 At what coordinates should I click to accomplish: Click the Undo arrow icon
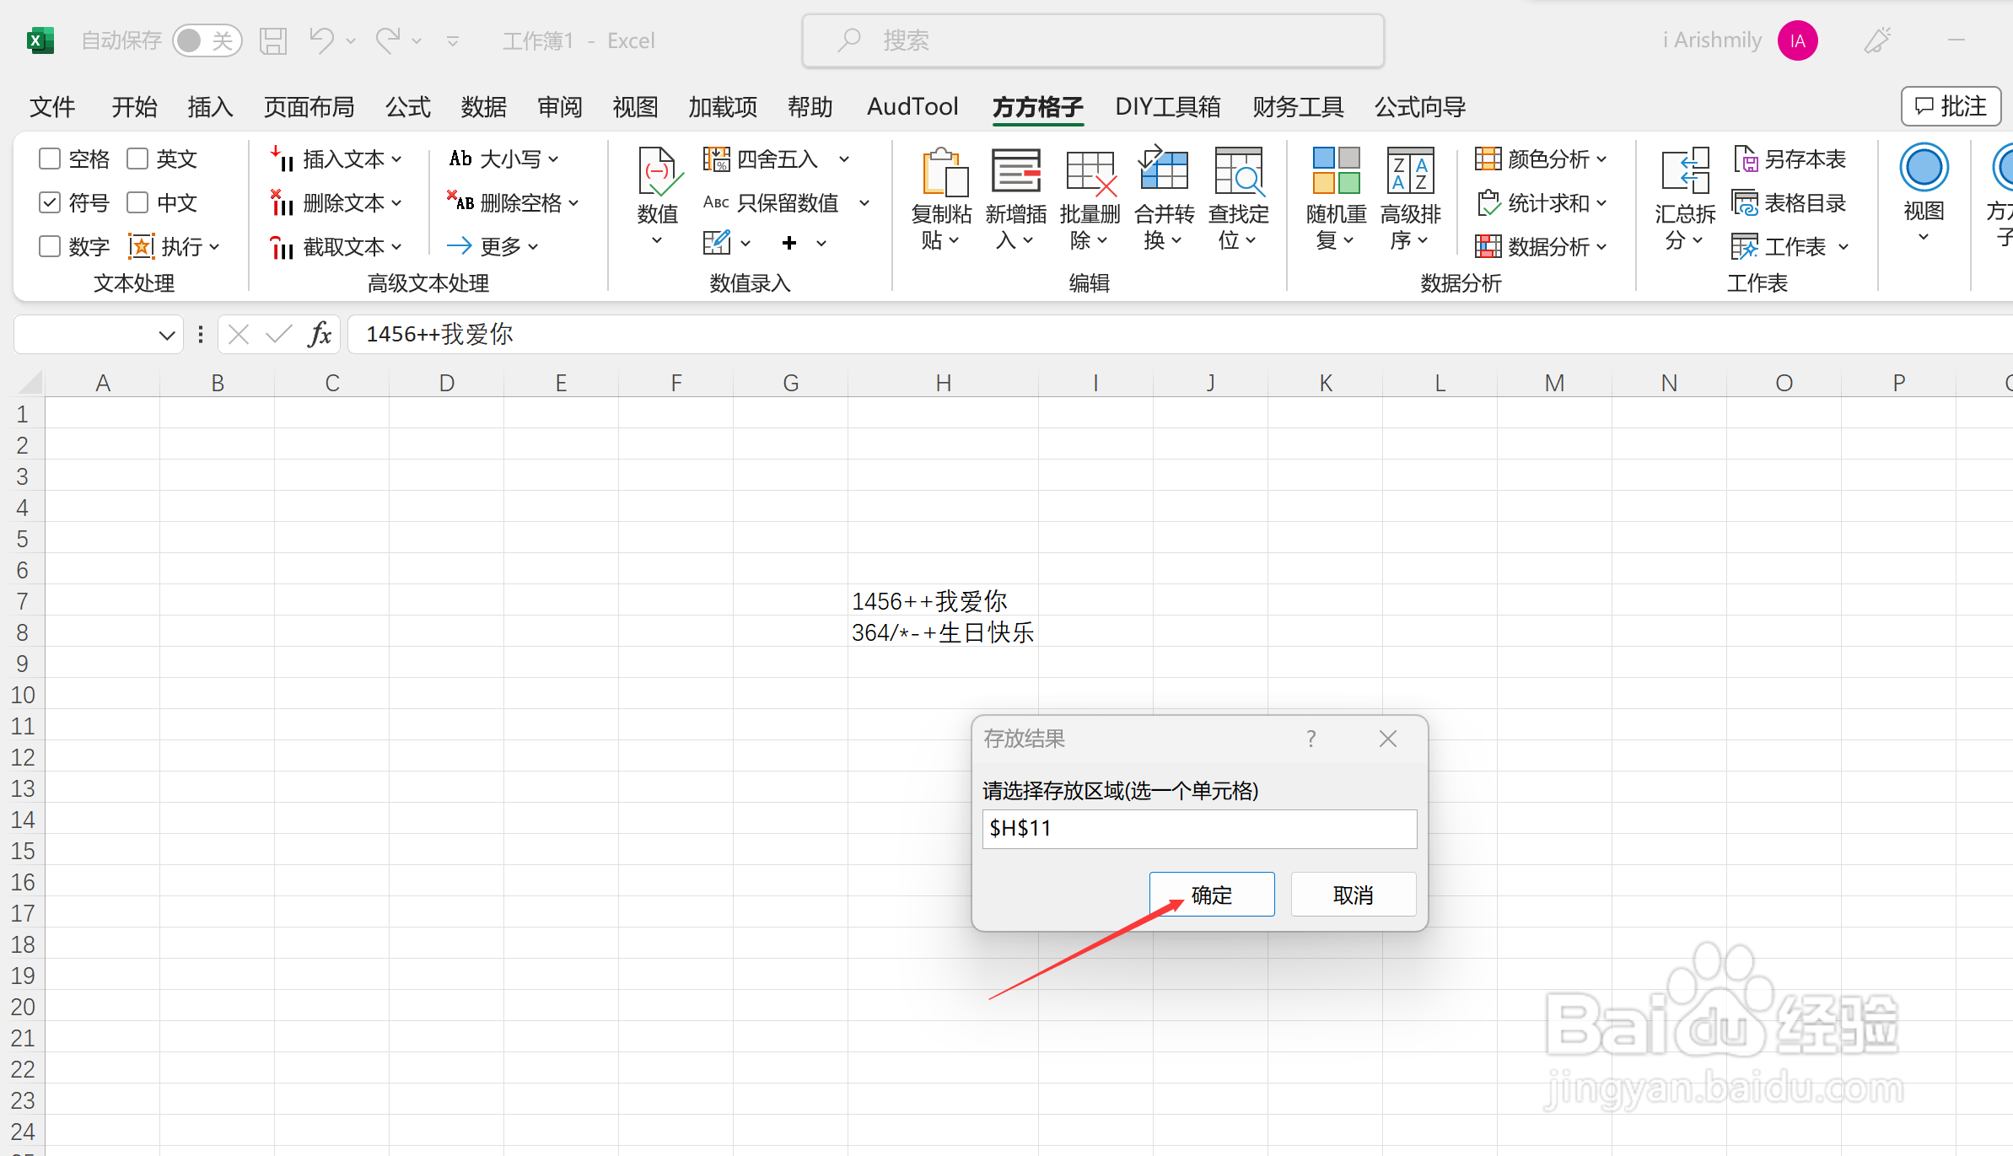[x=321, y=40]
